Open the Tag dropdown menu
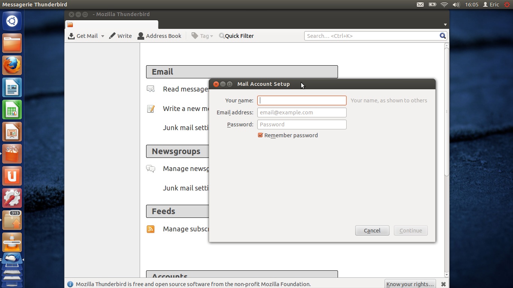The width and height of the screenshot is (513, 288). tap(202, 36)
